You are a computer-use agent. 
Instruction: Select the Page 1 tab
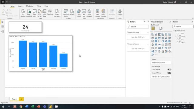[14, 99]
